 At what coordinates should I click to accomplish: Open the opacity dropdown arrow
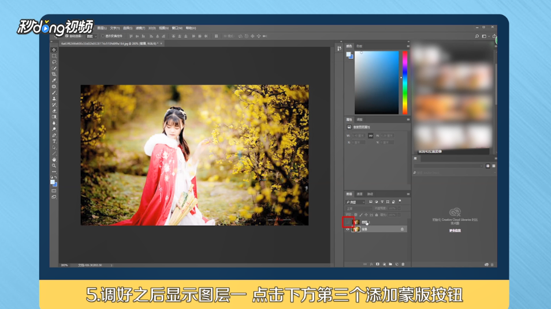399,208
